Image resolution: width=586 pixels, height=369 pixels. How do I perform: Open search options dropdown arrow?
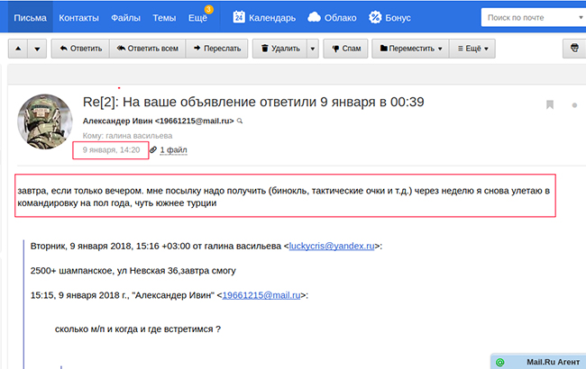tap(581, 17)
